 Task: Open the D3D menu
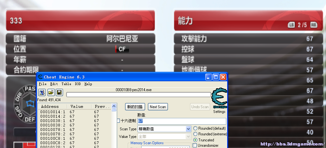[x=78, y=84]
